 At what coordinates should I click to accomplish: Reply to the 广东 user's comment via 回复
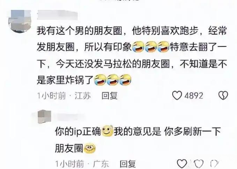coord(128,164)
